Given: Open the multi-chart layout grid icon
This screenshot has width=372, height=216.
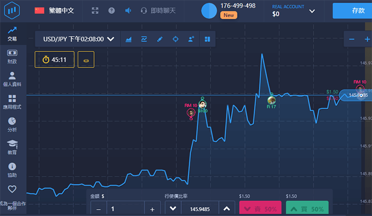Looking at the screenshot, I should click(207, 39).
